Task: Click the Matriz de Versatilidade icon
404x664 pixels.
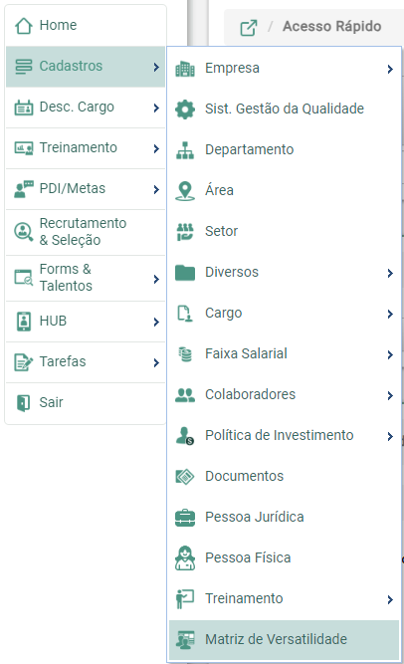Action: click(x=185, y=640)
